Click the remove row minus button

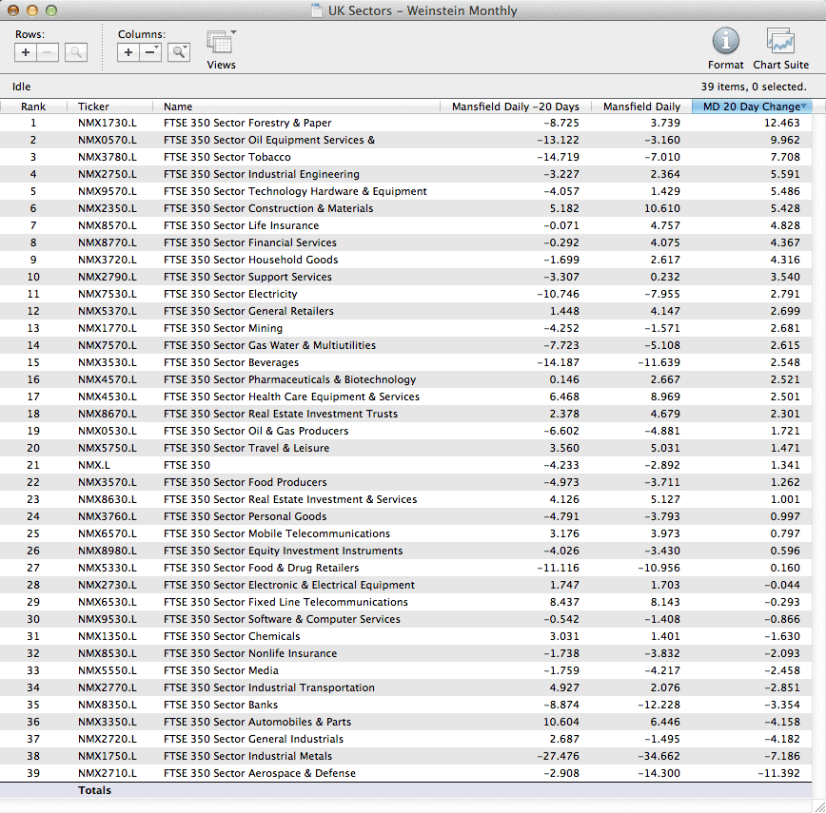[49, 52]
